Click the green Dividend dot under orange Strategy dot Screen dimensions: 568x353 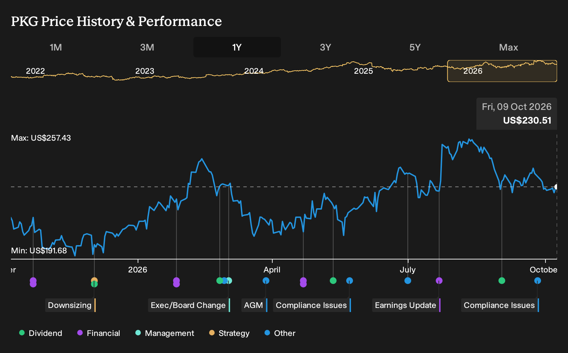94,284
